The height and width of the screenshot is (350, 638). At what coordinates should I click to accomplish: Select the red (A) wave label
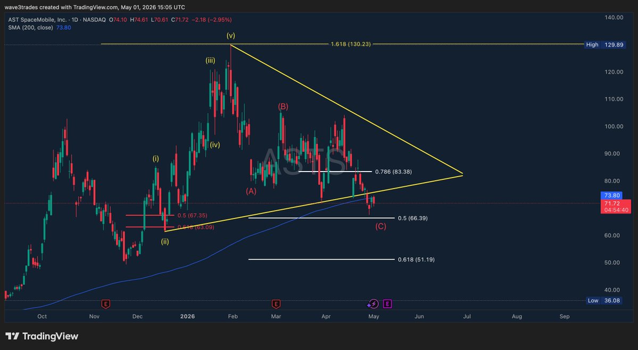point(251,191)
